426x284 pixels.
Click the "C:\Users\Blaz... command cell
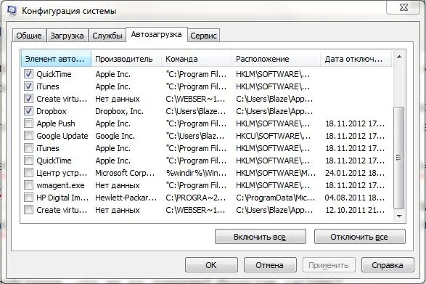click(195, 136)
